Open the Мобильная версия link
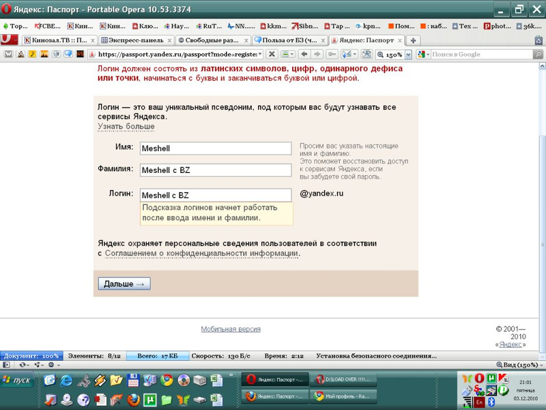546x410 pixels. [x=231, y=329]
